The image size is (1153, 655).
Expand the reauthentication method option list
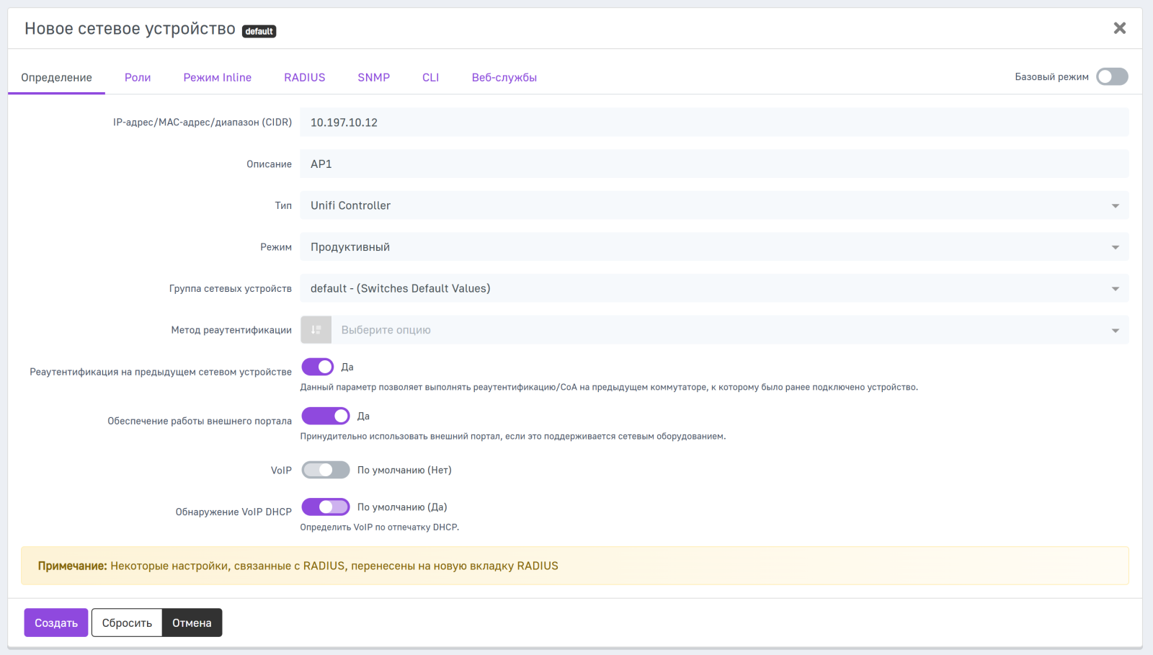point(728,330)
